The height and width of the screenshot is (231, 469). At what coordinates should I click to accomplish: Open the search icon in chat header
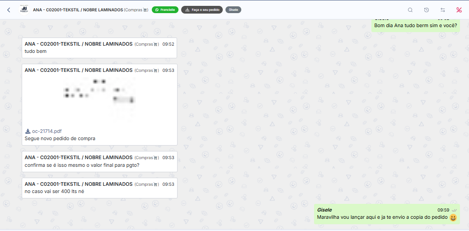410,10
